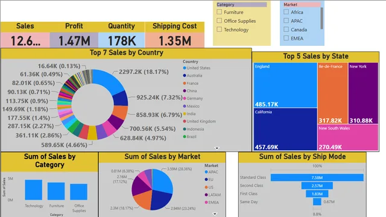The image size is (386, 217).
Task: Expand the Market legend down arrow
Action: pos(215,214)
